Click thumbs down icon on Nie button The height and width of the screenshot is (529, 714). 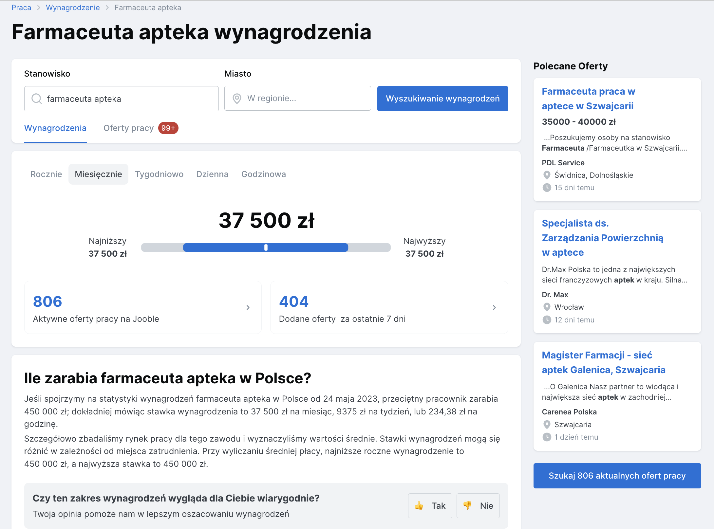467,505
